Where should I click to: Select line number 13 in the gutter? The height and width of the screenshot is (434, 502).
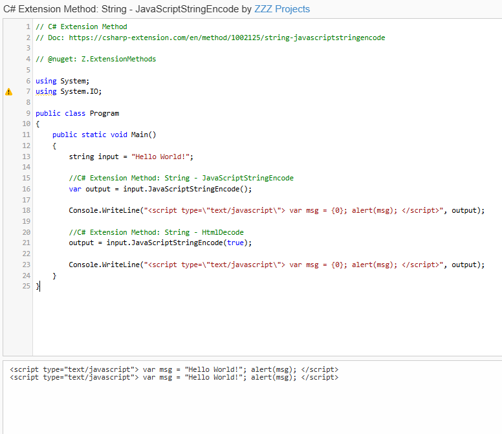(x=27, y=157)
